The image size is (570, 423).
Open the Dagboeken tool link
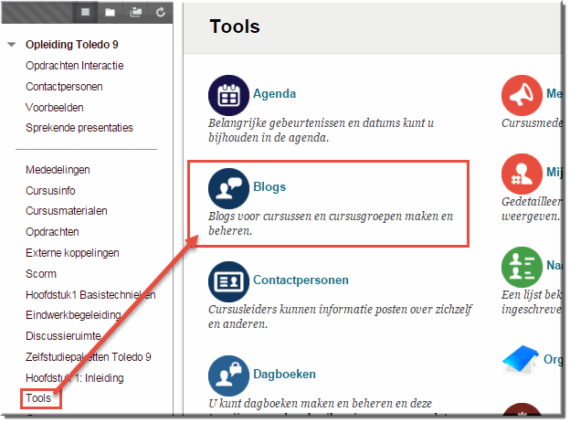pos(284,375)
